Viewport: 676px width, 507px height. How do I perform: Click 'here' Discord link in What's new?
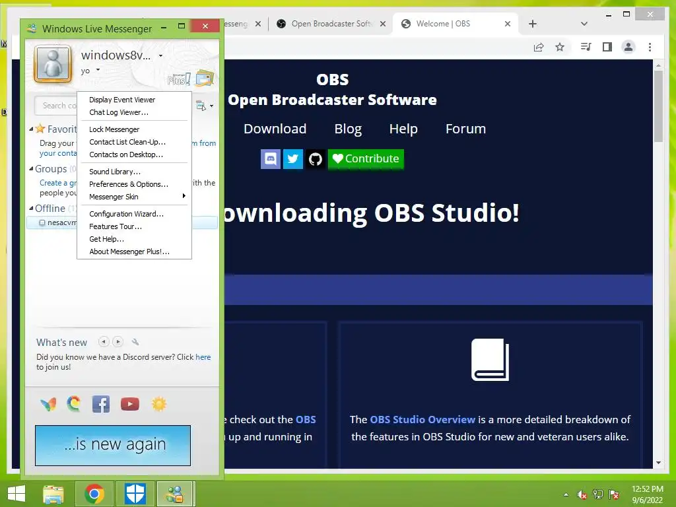point(203,357)
